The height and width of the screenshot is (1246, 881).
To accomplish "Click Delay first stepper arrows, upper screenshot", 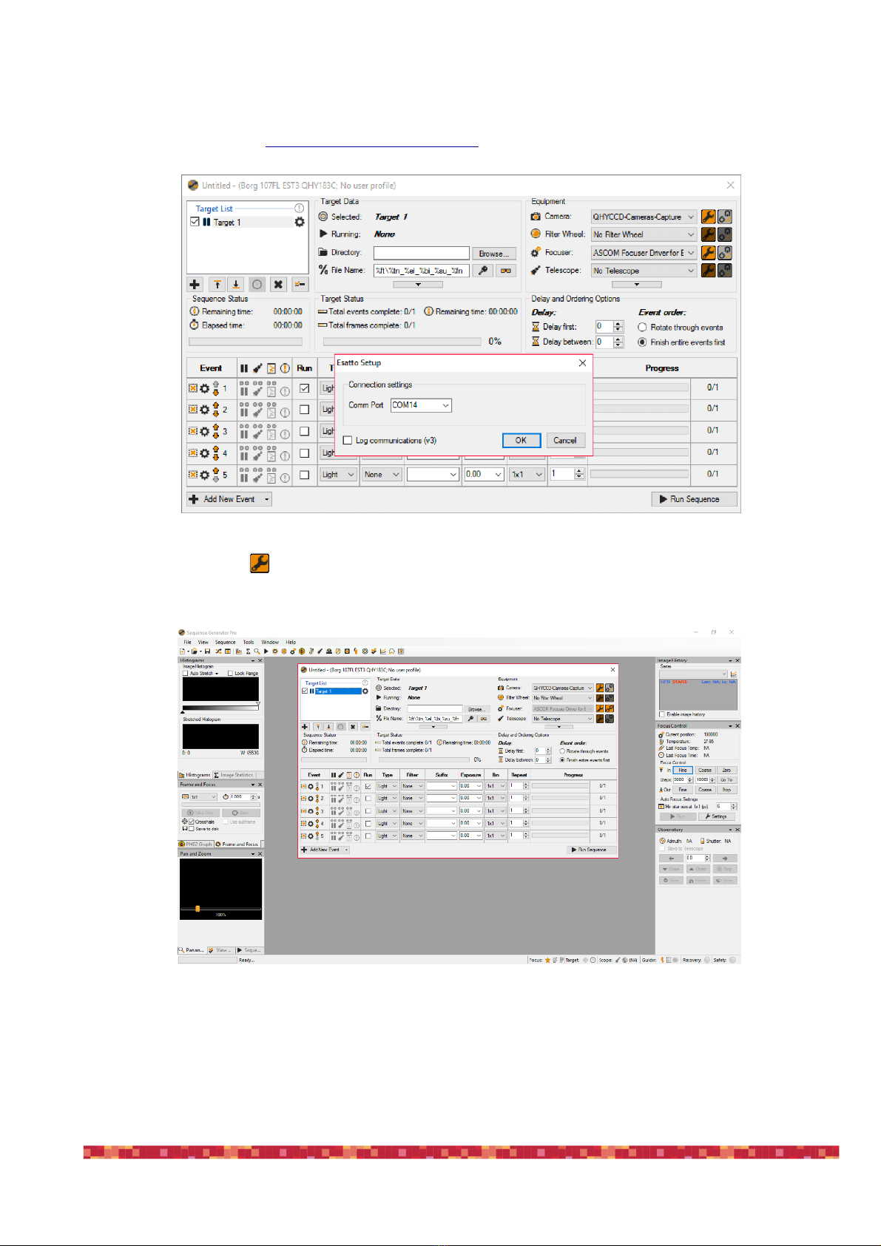I will (619, 327).
